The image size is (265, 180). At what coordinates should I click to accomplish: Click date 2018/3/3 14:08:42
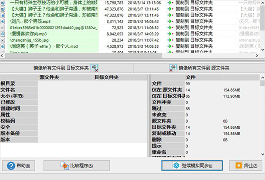tap(143, 22)
